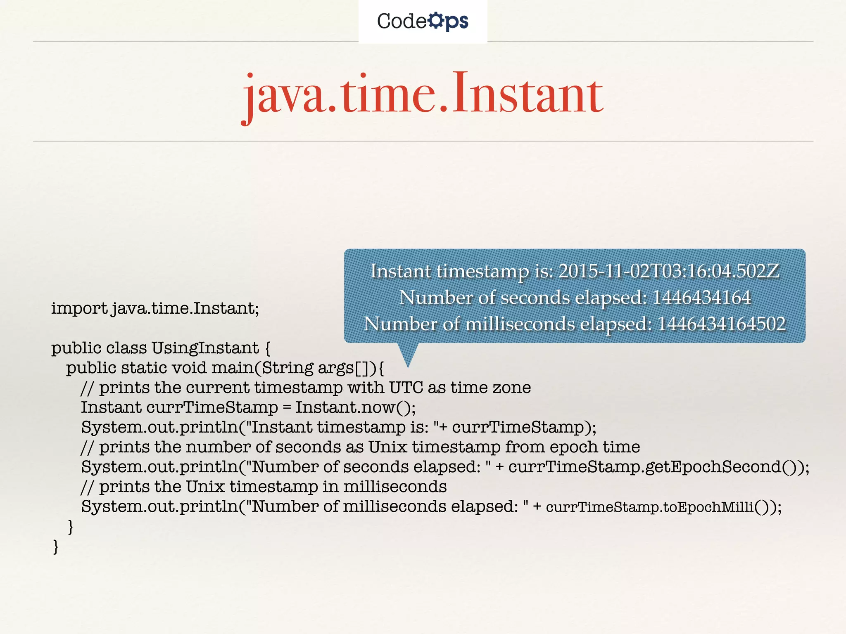Click the output line 'Instant timestamp is: 2015-11-02T03:16:04.502Z'

pyautogui.click(x=575, y=271)
